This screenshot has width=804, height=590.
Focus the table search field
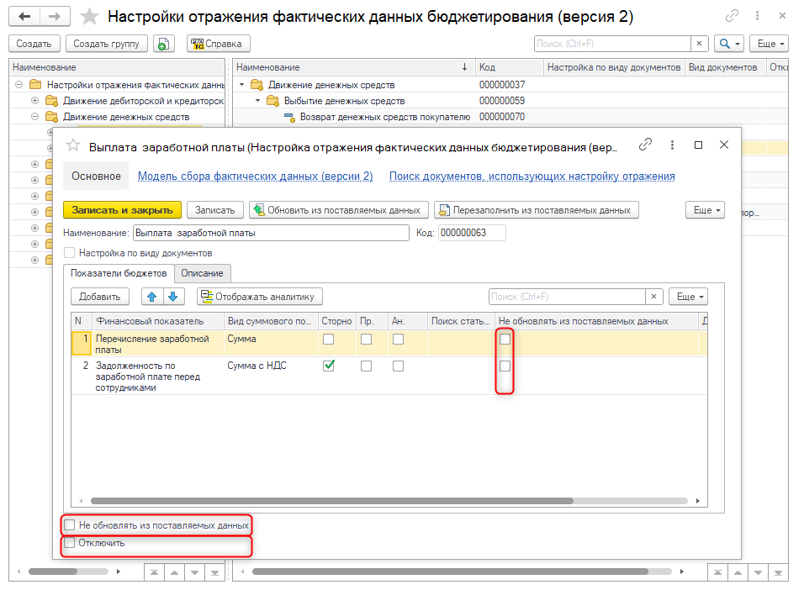coord(567,297)
